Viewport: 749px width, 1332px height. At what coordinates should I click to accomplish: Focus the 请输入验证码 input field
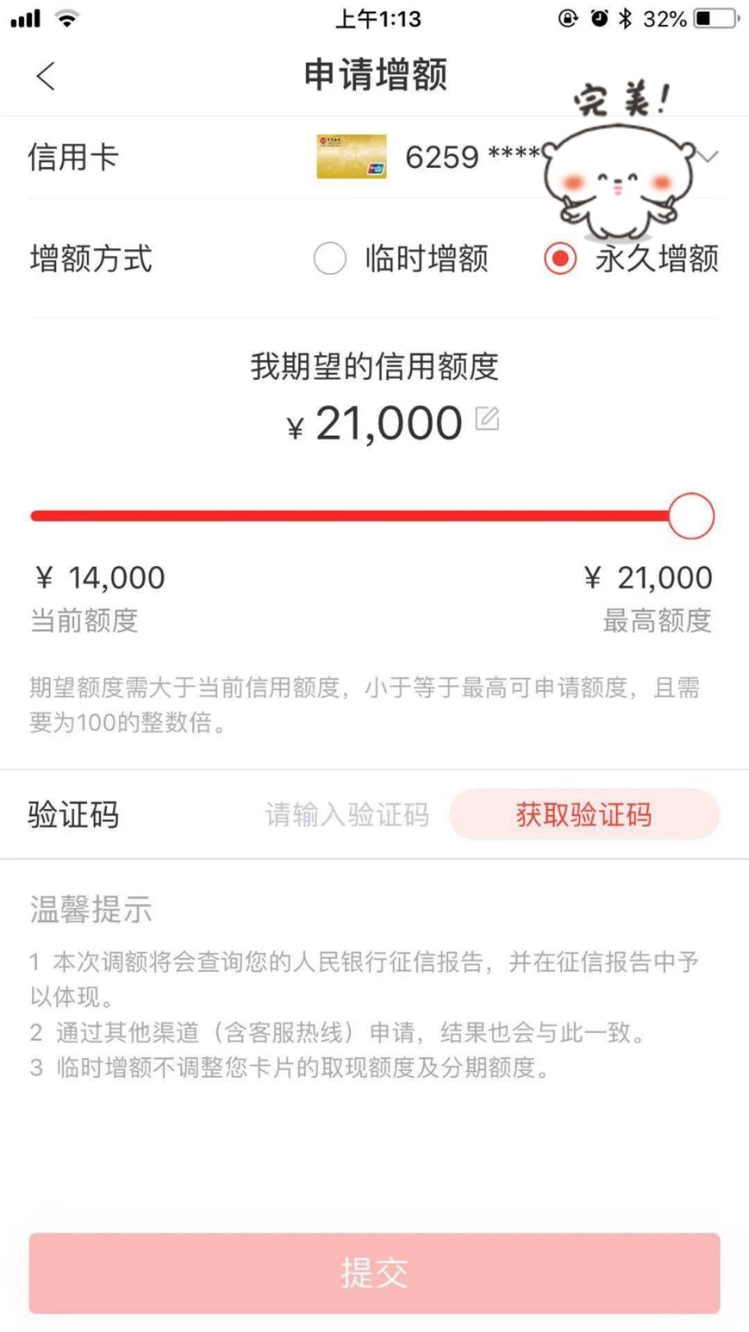[x=347, y=814]
